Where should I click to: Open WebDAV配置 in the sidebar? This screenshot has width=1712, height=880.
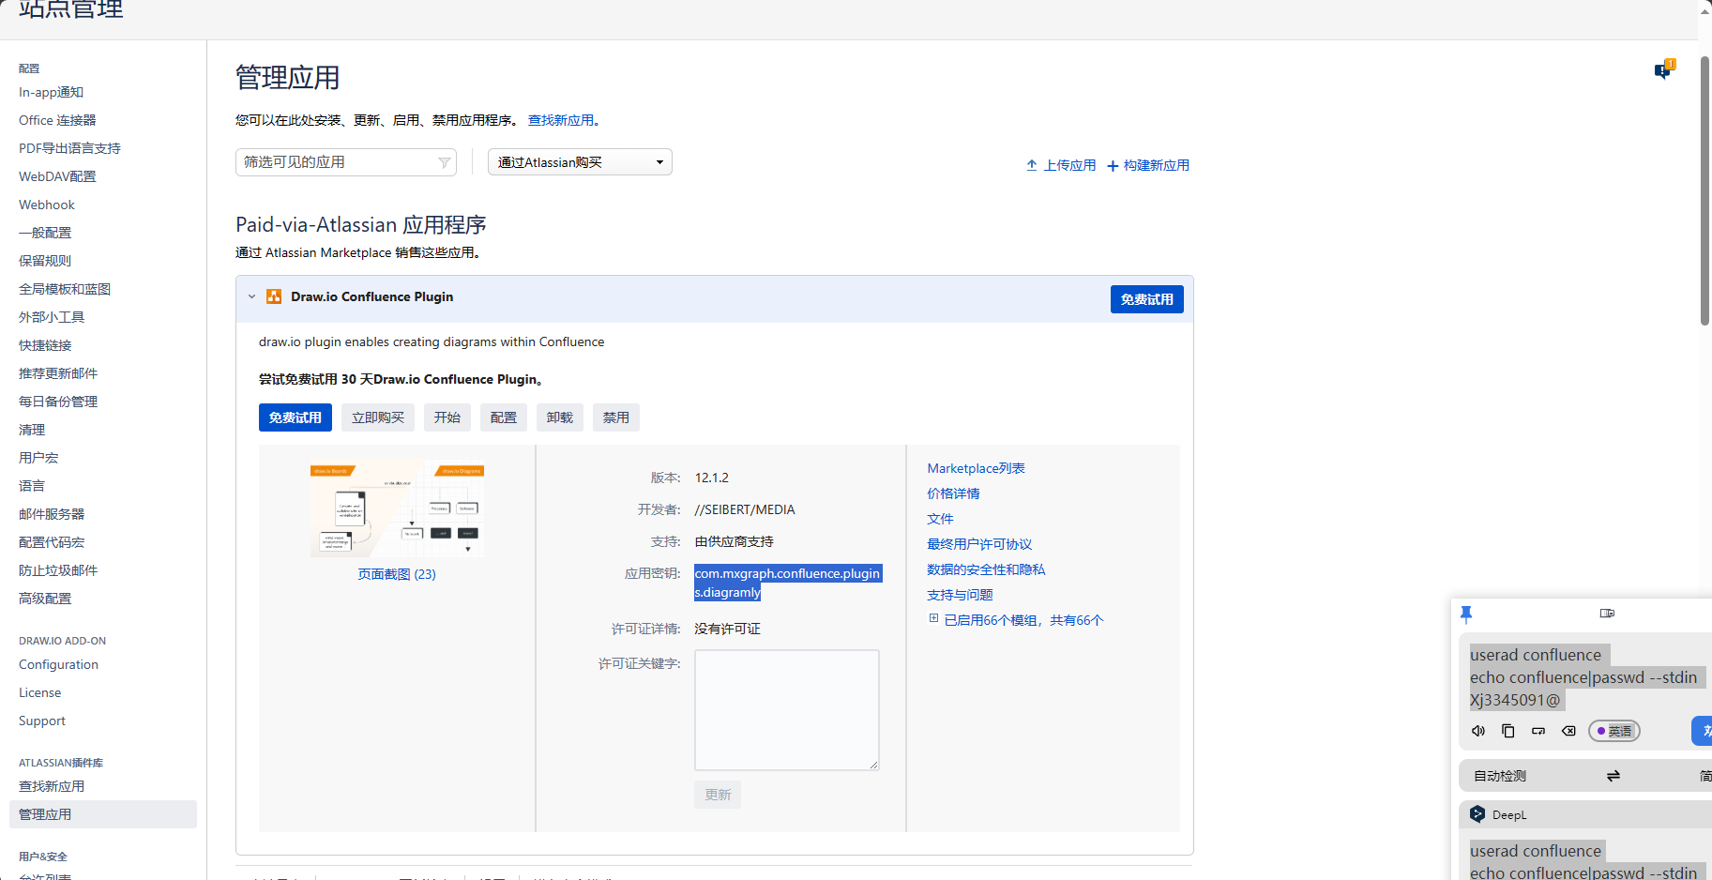[x=57, y=176]
